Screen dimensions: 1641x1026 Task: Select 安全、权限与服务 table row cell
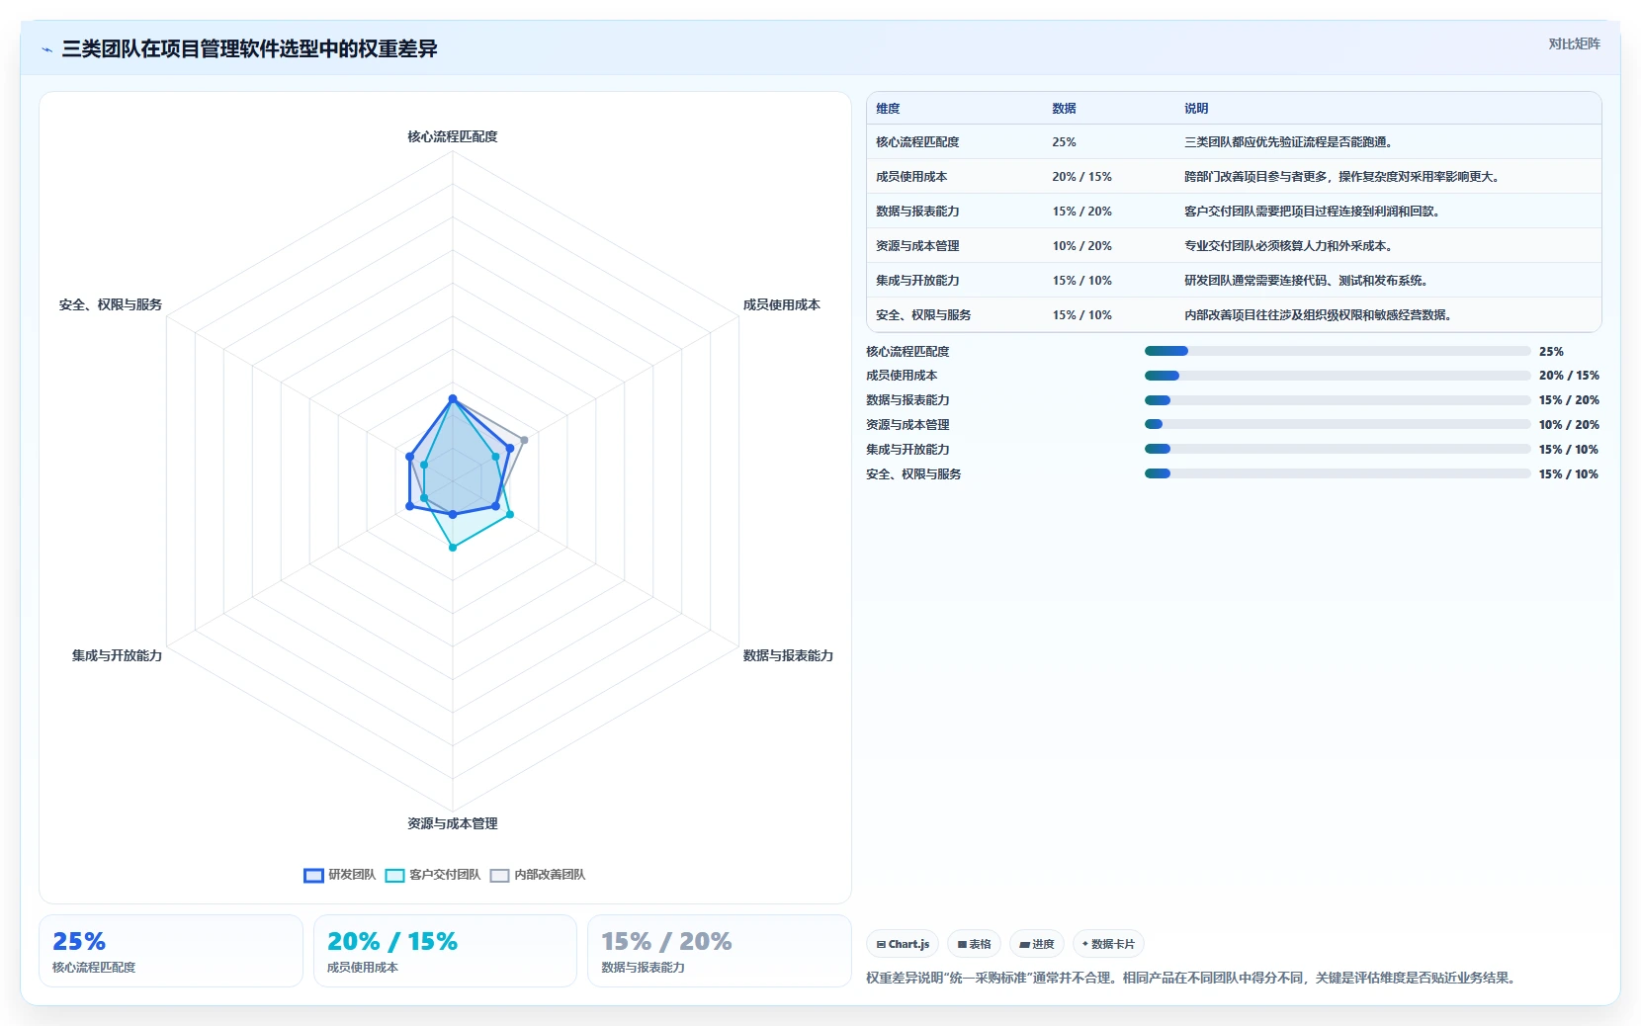click(x=923, y=315)
